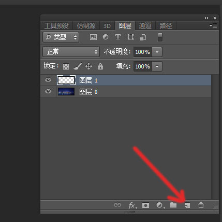The height and width of the screenshot is (222, 222).
Task: Hide 图层 0 visibility eye
Action: coord(48,91)
